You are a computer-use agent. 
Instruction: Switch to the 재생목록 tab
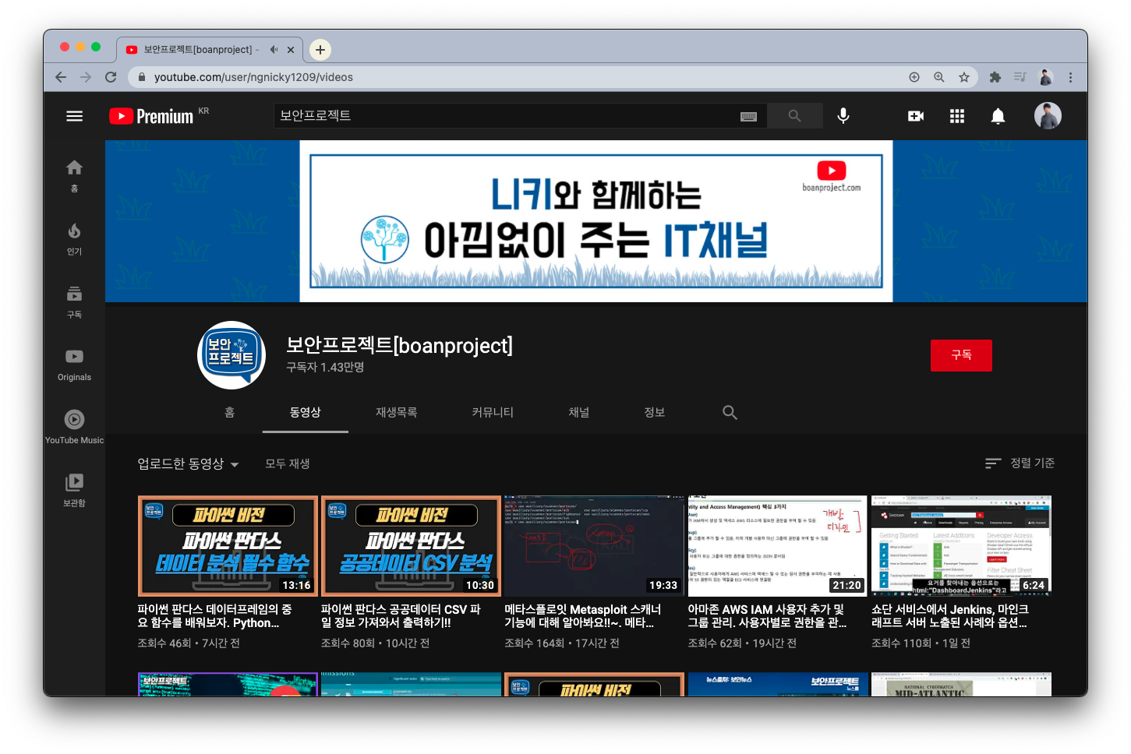[x=396, y=412]
